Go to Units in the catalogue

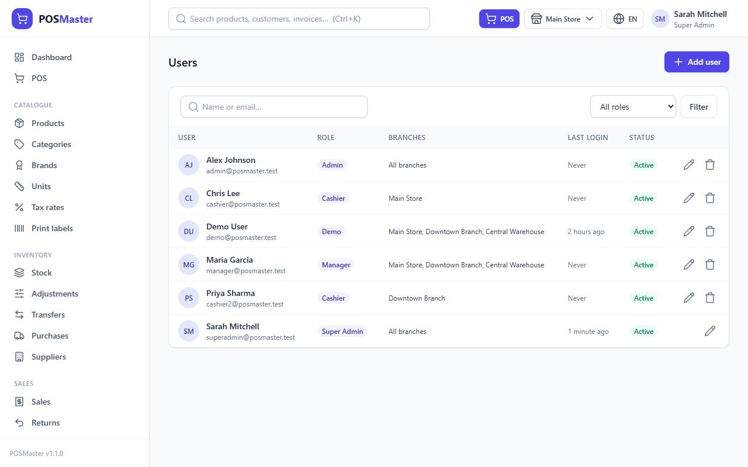tap(74, 186)
